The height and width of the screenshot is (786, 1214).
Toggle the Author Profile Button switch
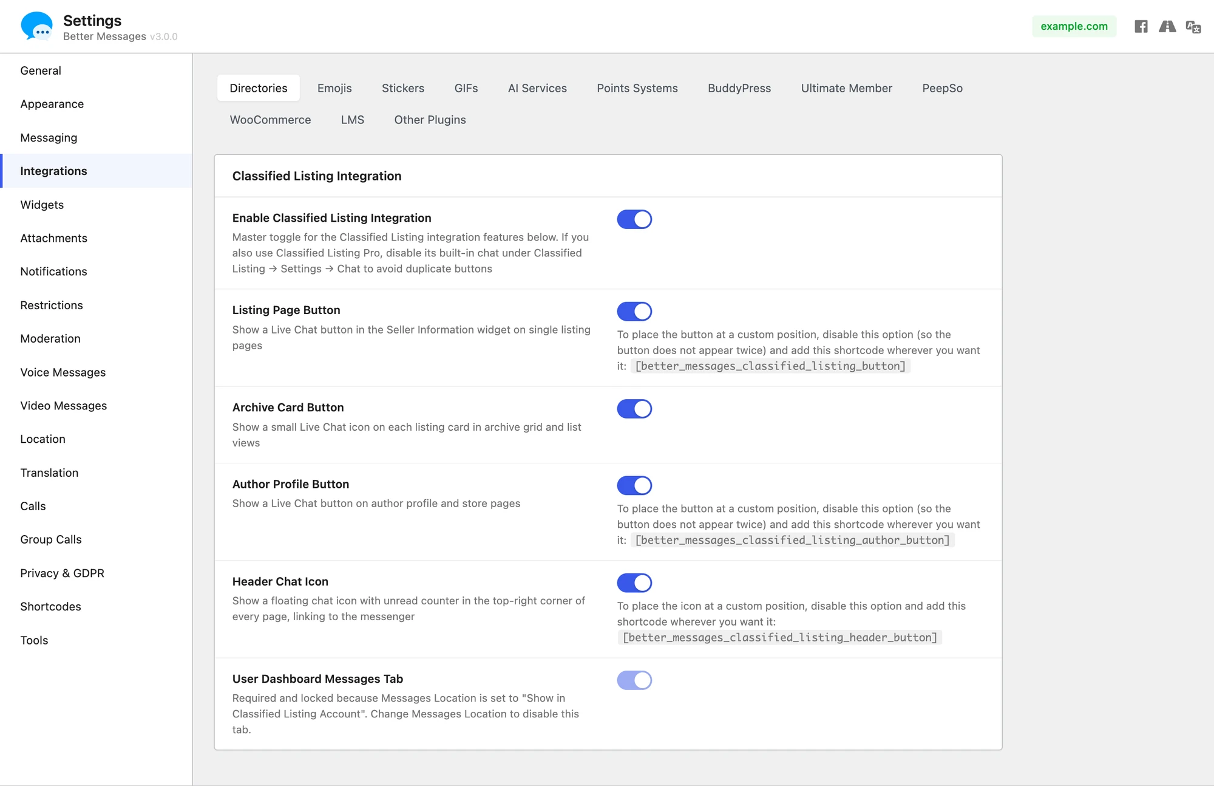[x=634, y=485]
